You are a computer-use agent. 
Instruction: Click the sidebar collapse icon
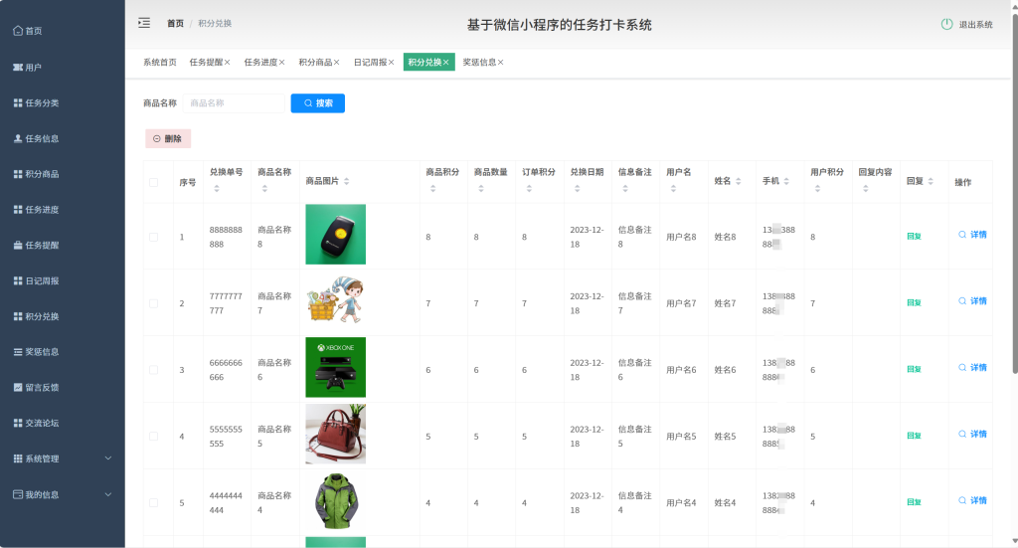click(x=144, y=24)
